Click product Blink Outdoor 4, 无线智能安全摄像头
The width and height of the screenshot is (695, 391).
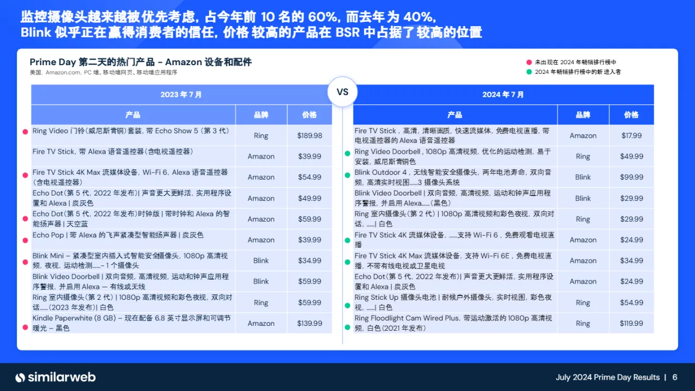click(x=453, y=177)
